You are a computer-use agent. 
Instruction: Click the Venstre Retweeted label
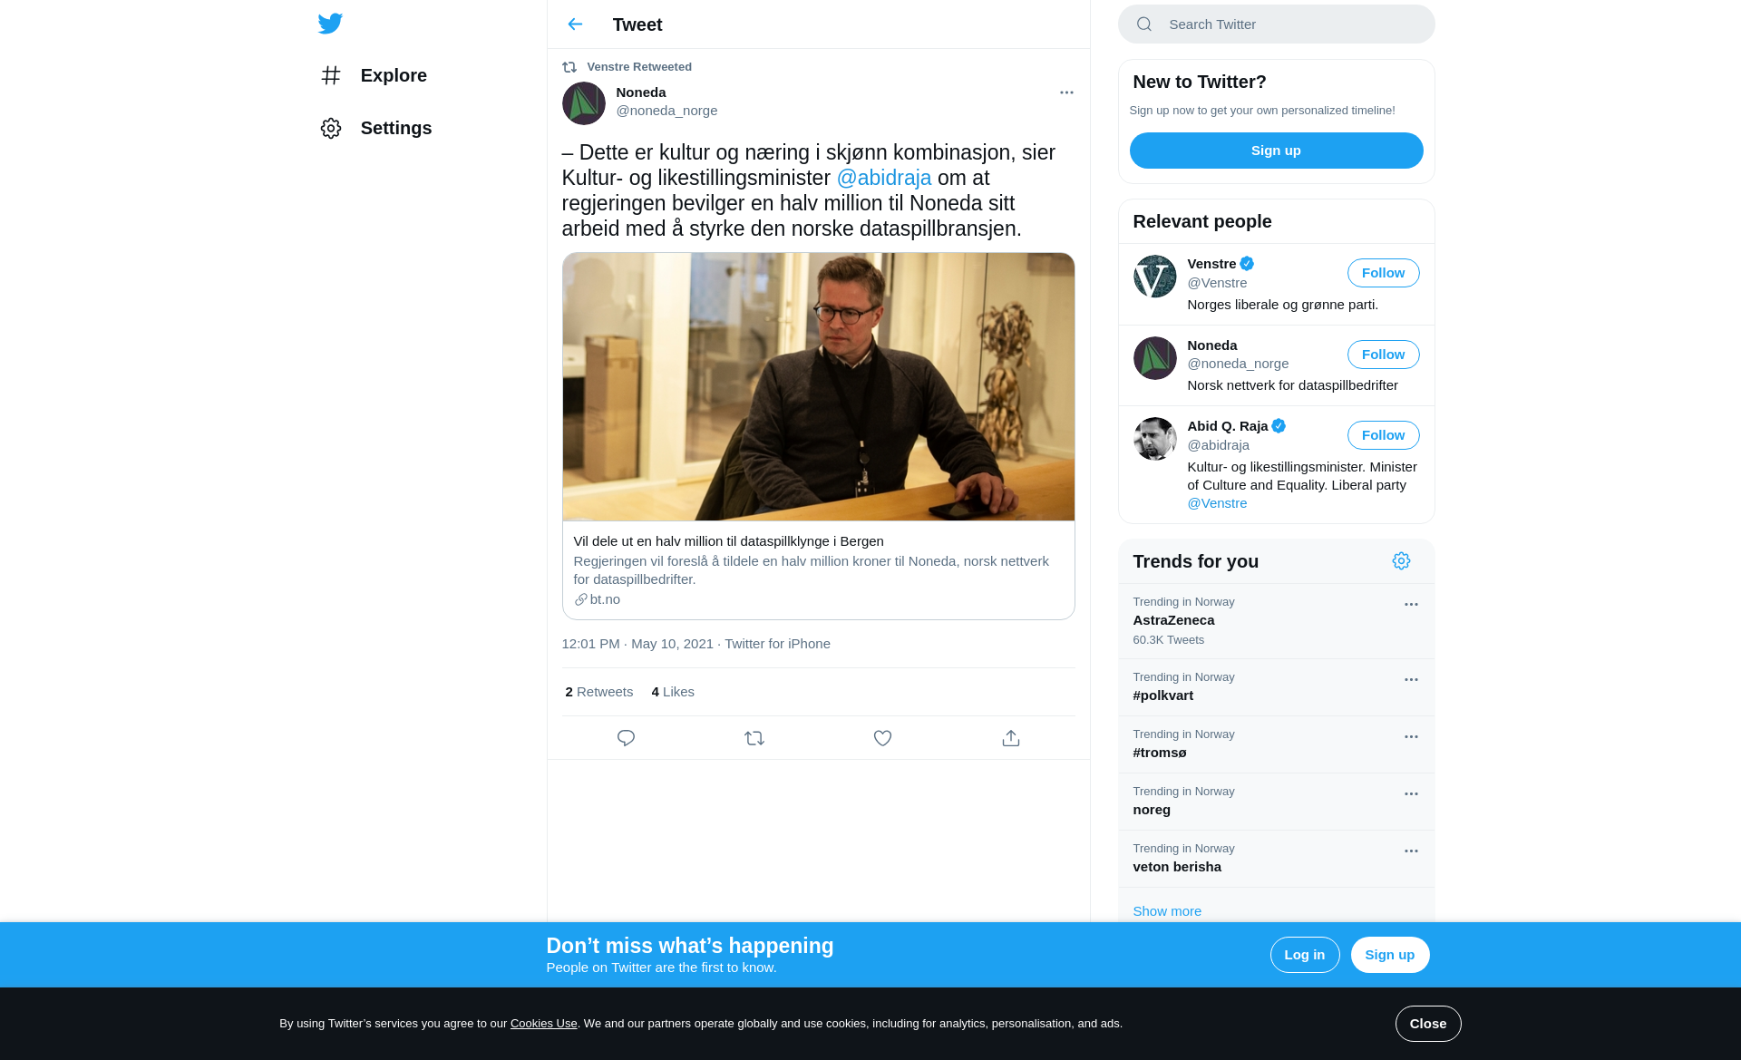639,67
